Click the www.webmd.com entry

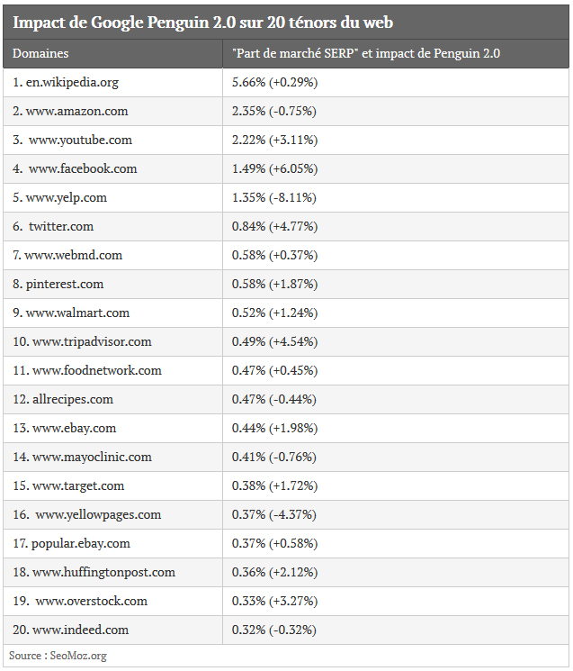pos(74,256)
